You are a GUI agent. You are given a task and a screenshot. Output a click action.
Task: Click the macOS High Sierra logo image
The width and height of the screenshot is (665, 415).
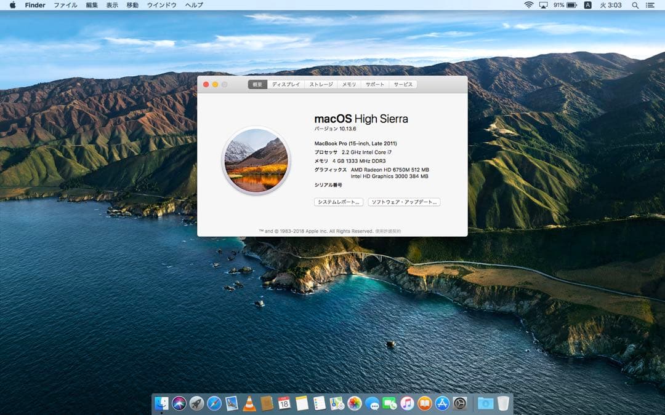[x=256, y=160]
